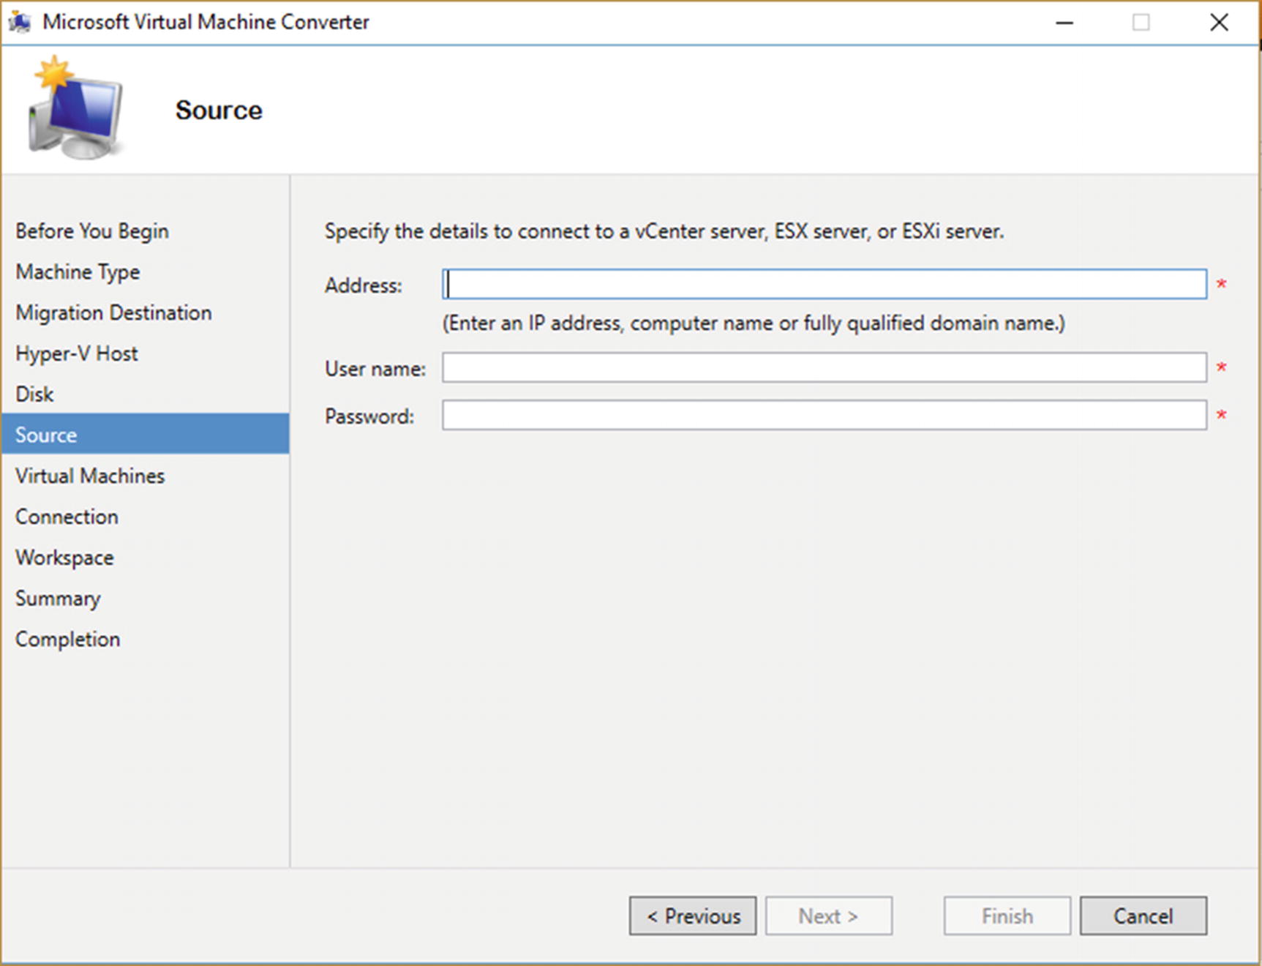Viewport: 1262px width, 966px height.
Task: Cancel the conversion wizard
Action: click(1143, 916)
